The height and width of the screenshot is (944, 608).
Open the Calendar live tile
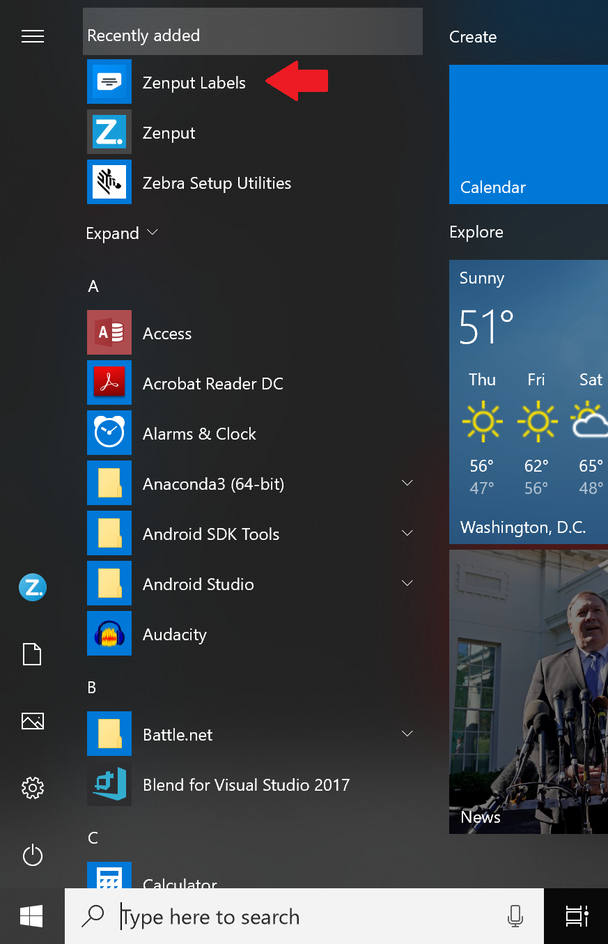point(529,134)
